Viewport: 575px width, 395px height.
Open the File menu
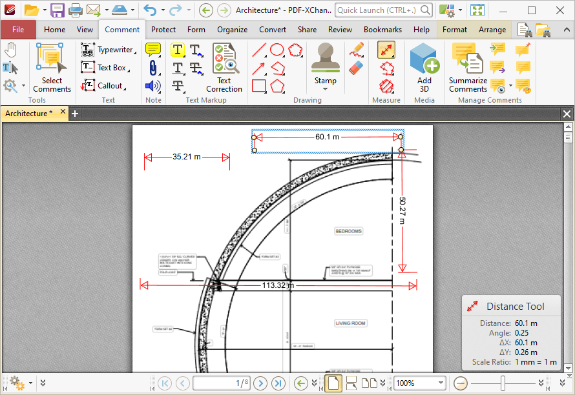coord(19,29)
